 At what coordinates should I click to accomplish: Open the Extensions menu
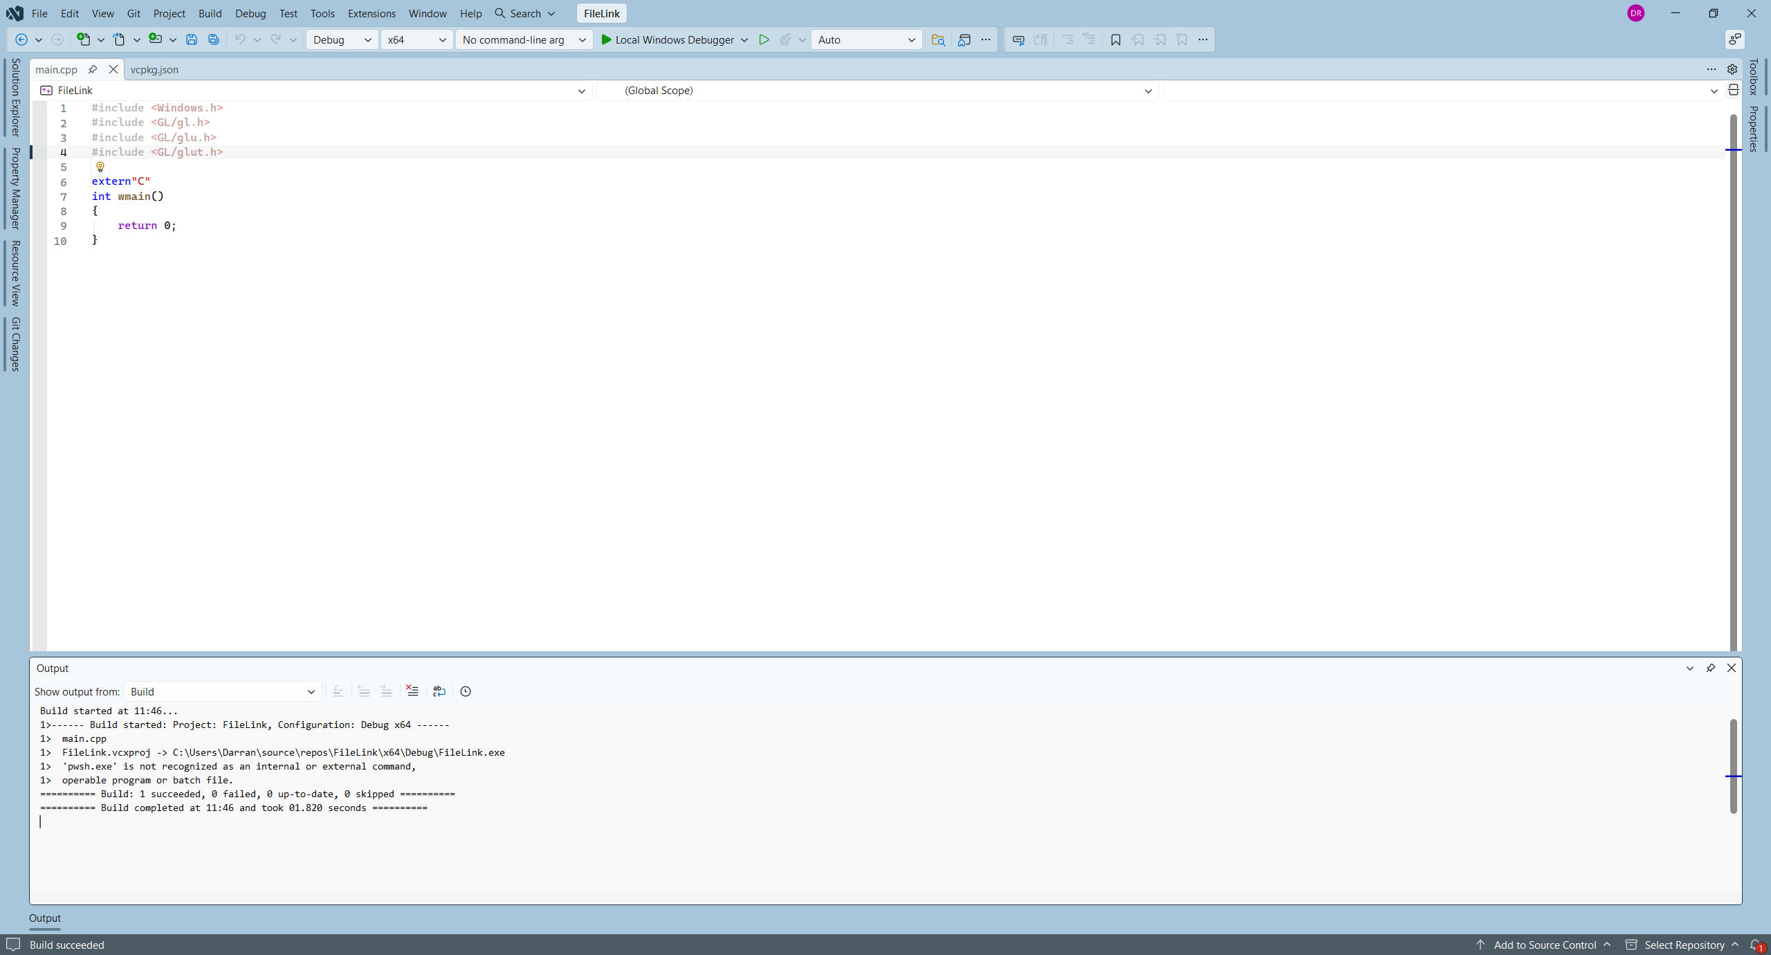pyautogui.click(x=371, y=13)
